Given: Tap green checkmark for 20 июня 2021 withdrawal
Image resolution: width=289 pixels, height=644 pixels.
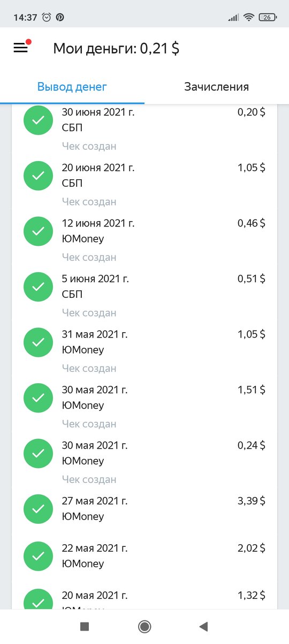Looking at the screenshot, I should point(38,175).
